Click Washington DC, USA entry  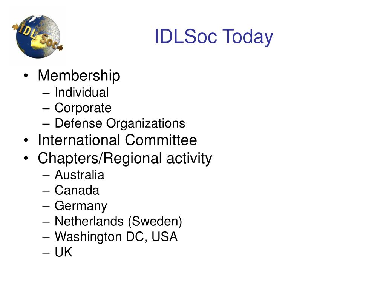pyautogui.click(x=116, y=237)
